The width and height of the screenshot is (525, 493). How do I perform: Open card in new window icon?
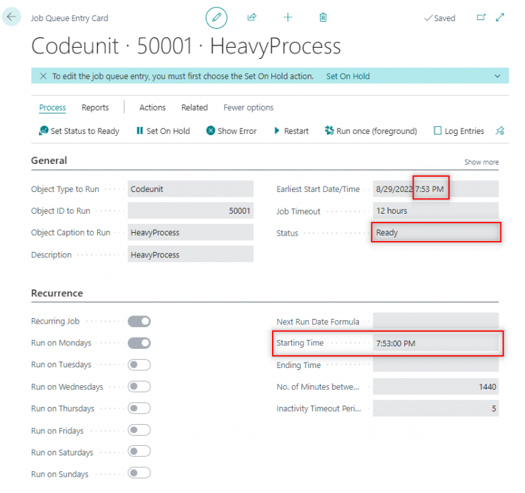click(481, 18)
